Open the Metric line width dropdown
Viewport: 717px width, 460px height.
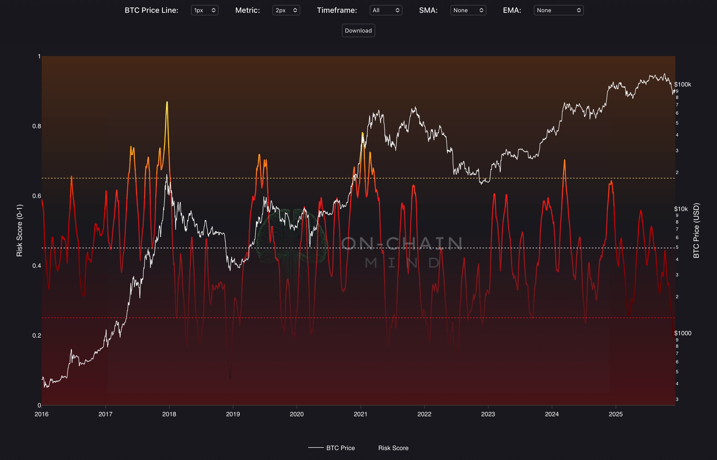286,10
